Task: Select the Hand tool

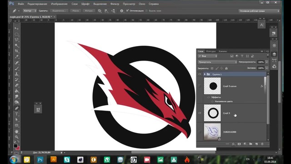Action: tap(16, 132)
